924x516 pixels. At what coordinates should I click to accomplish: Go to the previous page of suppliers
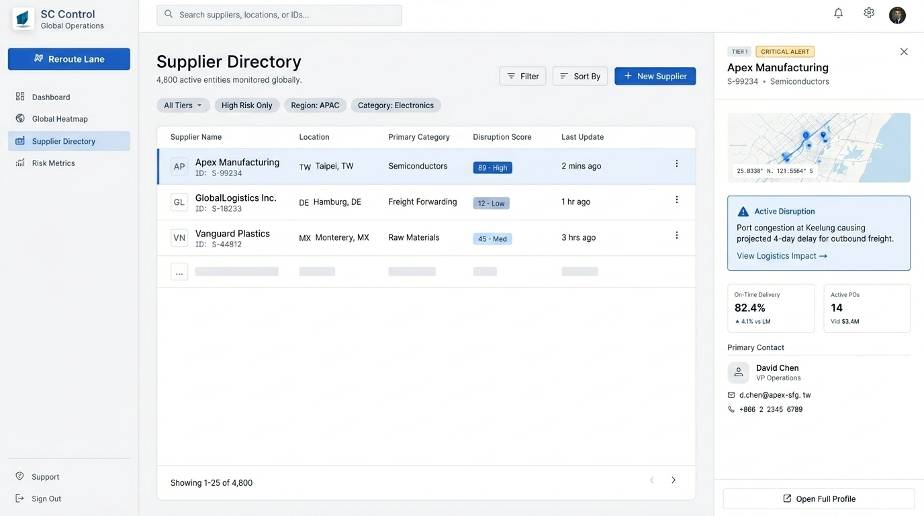tap(651, 480)
